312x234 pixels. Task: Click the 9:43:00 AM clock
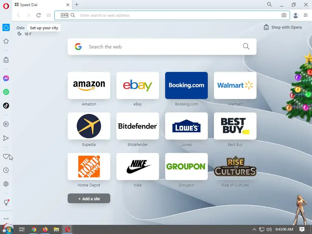pos(284,229)
